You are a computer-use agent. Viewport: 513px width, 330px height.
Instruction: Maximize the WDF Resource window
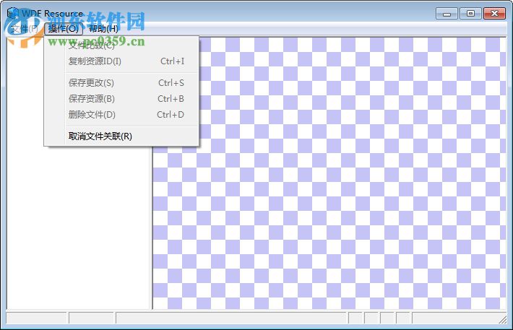470,14
